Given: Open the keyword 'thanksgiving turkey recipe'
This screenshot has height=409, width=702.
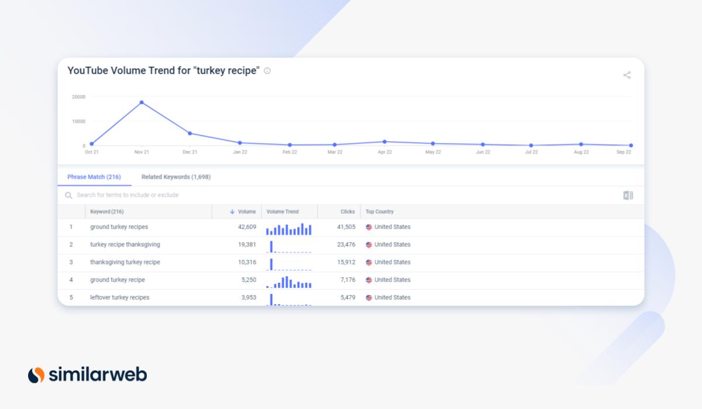Looking at the screenshot, I should [125, 262].
